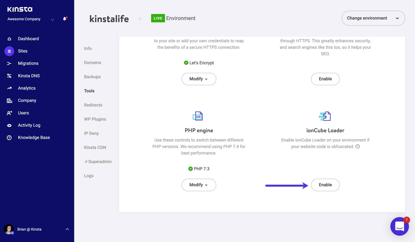Open the Change environment dropdown
Screen dimensions: 415x242
[x=373, y=18]
